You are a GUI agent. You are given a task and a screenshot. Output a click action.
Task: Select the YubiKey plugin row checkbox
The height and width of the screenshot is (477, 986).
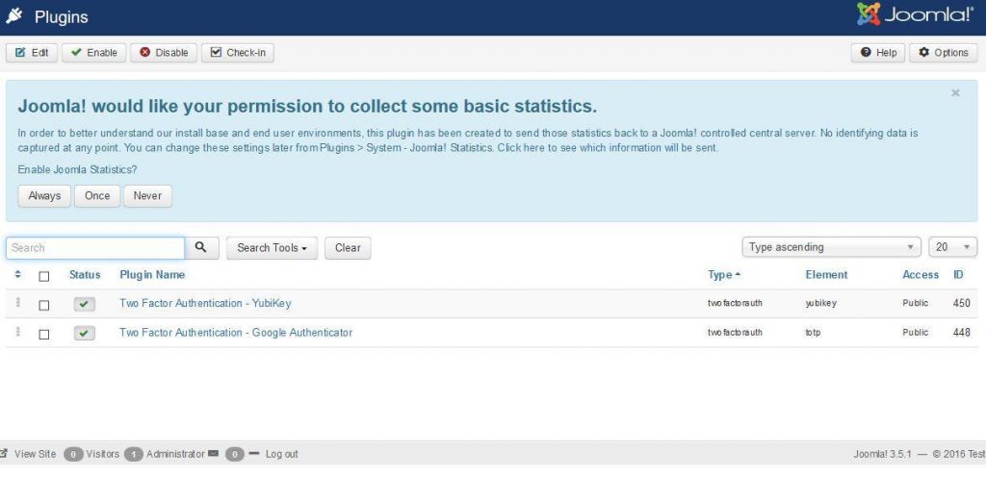[x=44, y=305]
